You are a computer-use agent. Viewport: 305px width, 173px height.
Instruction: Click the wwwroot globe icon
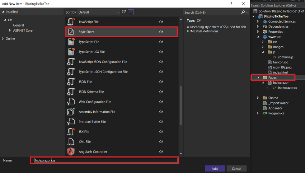point(265,37)
